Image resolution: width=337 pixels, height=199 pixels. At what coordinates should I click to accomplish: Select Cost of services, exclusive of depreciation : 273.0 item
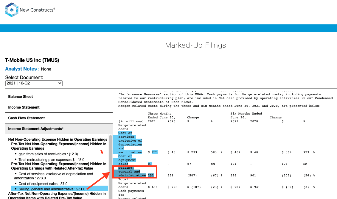click(54, 176)
